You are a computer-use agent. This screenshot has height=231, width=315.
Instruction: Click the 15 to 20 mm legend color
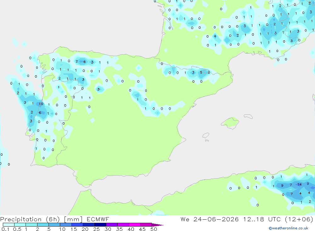click(77, 225)
